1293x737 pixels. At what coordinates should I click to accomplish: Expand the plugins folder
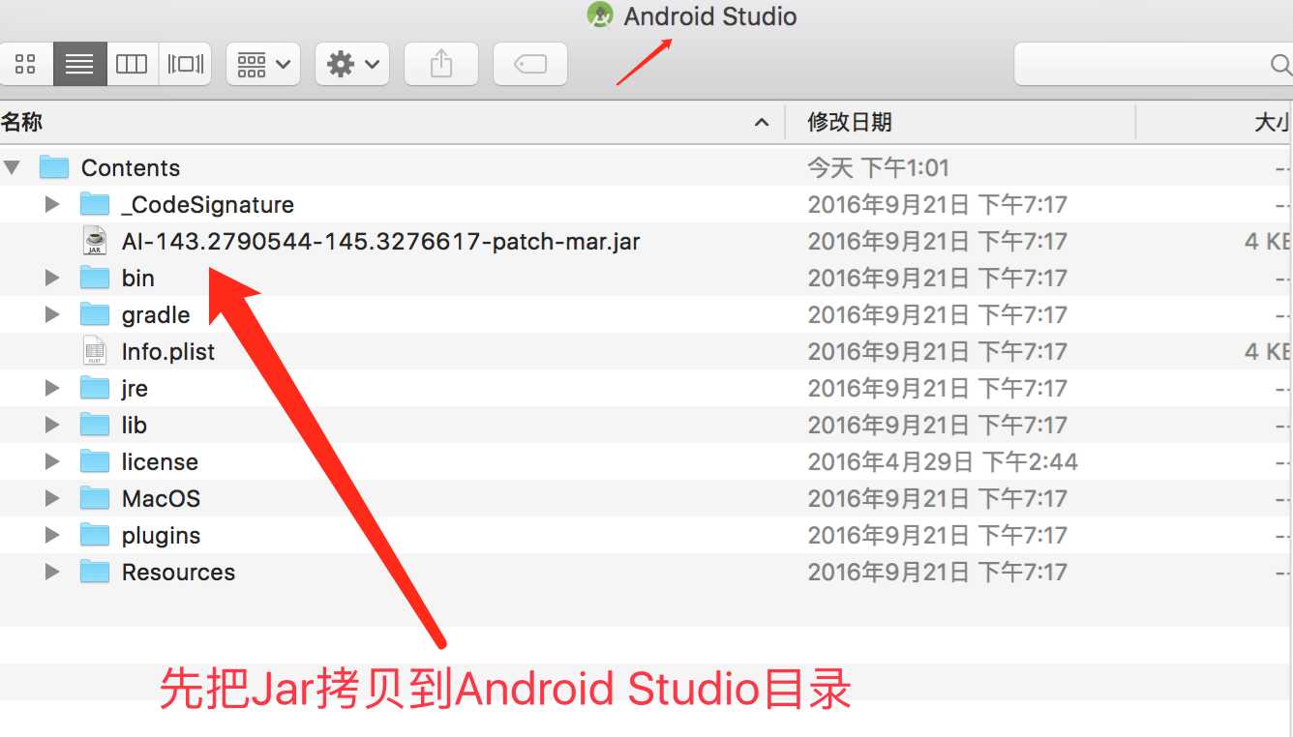point(52,535)
